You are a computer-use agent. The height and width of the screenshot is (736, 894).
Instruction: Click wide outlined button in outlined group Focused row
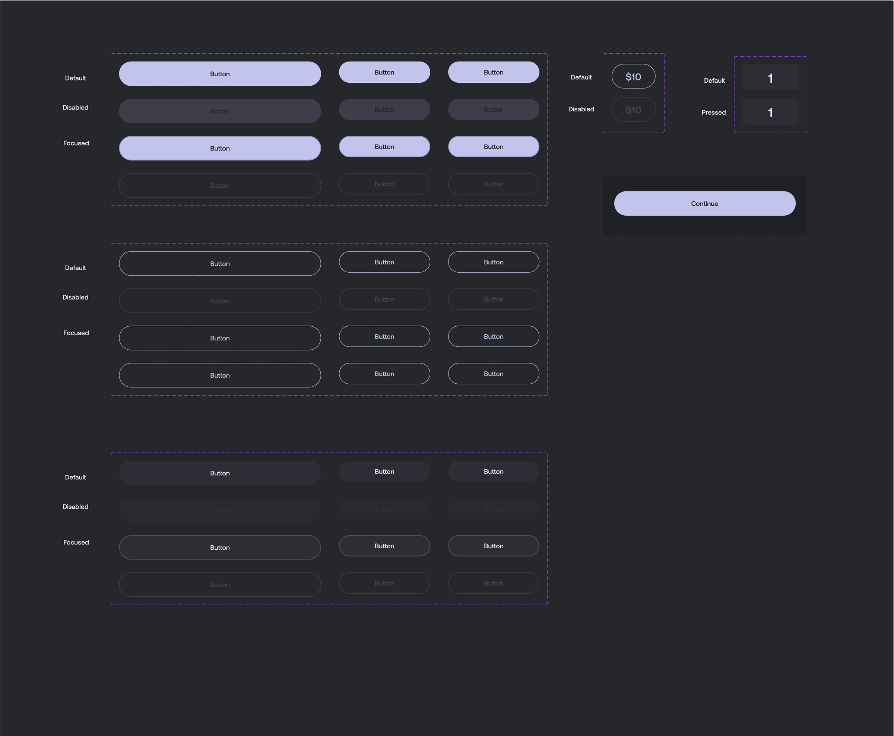tap(219, 338)
